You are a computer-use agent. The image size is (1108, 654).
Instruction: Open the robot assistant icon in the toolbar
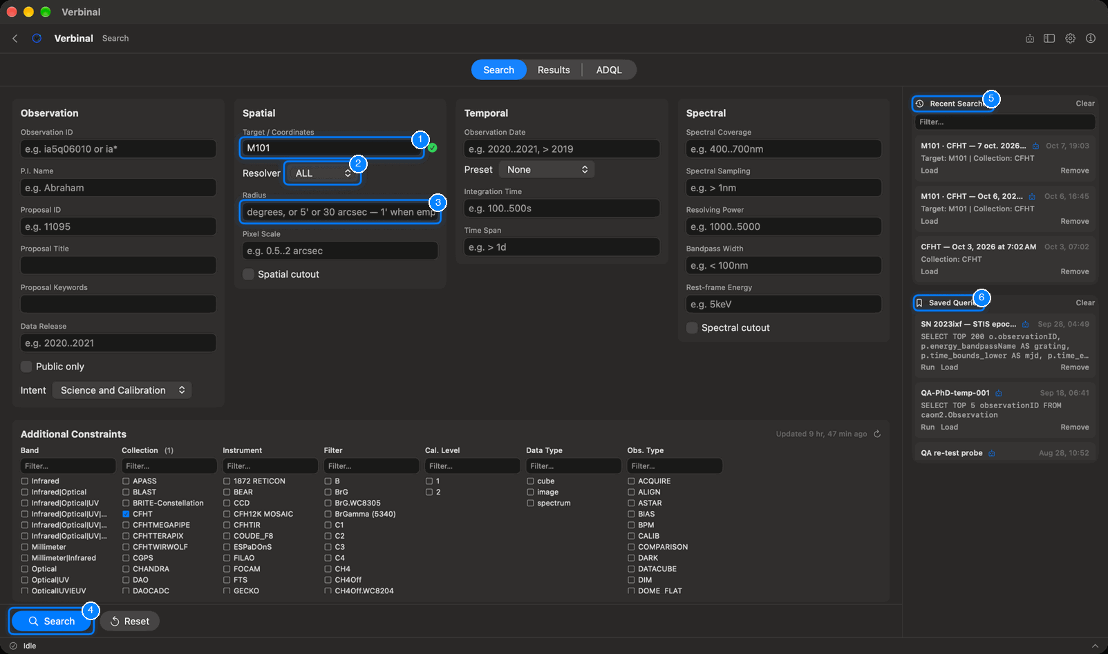pos(1030,39)
